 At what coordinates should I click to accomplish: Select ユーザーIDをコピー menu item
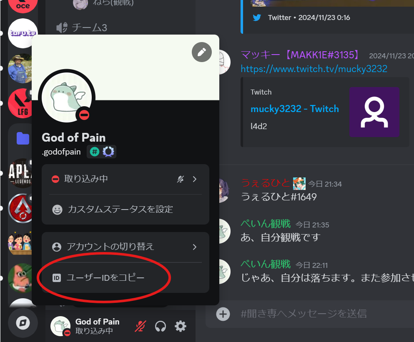pos(125,277)
